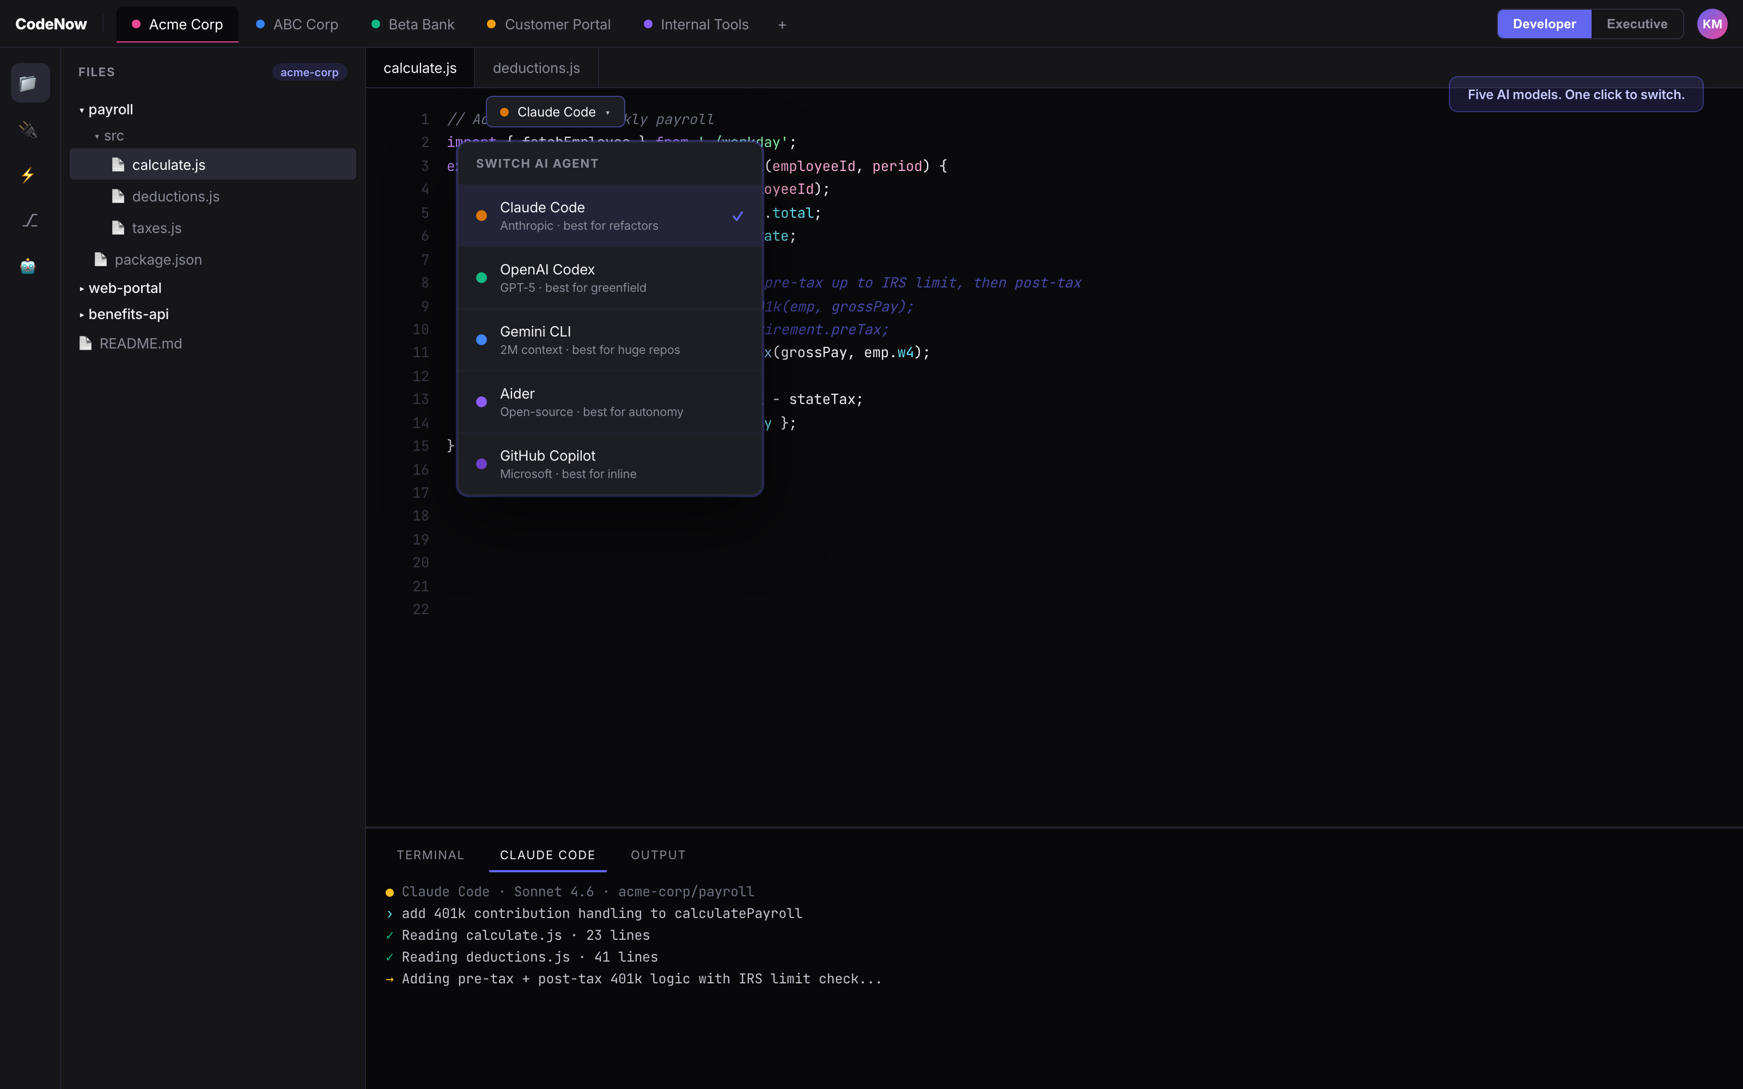
Task: Click the calculate.js file icon in tree
Action: (118, 165)
